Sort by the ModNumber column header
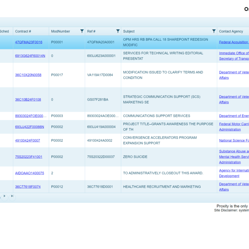The image size is (249, 249). point(60,31)
